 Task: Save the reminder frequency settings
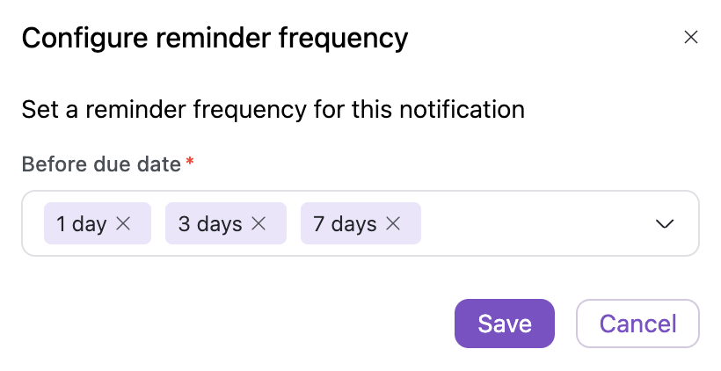coord(504,324)
